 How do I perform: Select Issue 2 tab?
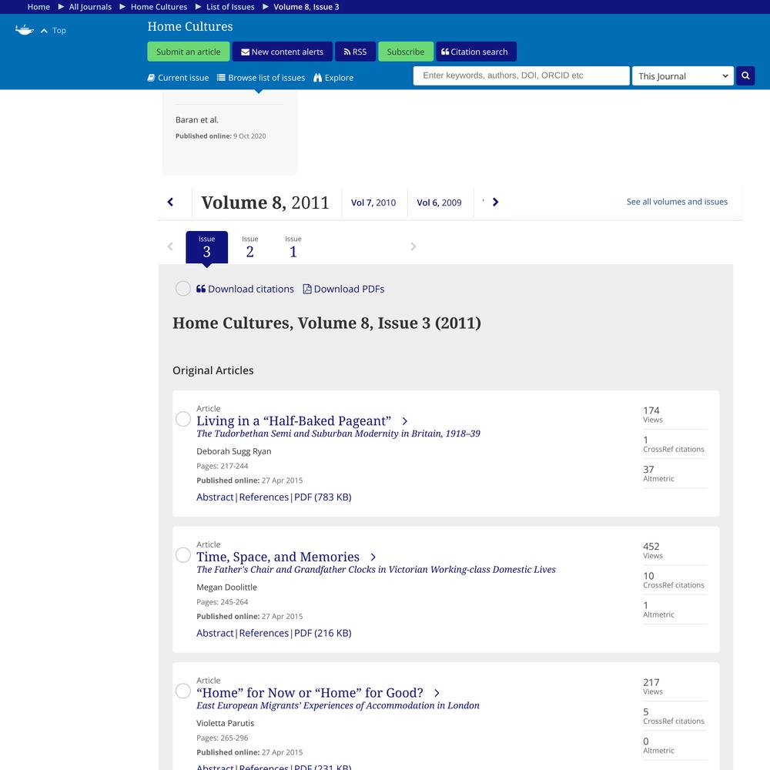250,247
